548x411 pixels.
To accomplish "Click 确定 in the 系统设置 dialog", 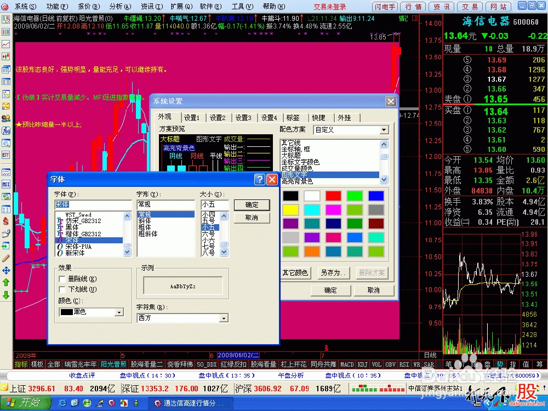I will [330, 290].
